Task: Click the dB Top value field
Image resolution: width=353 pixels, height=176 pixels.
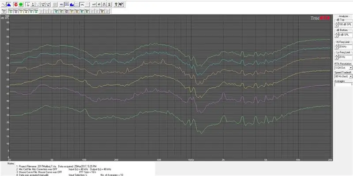Action: pos(345,24)
